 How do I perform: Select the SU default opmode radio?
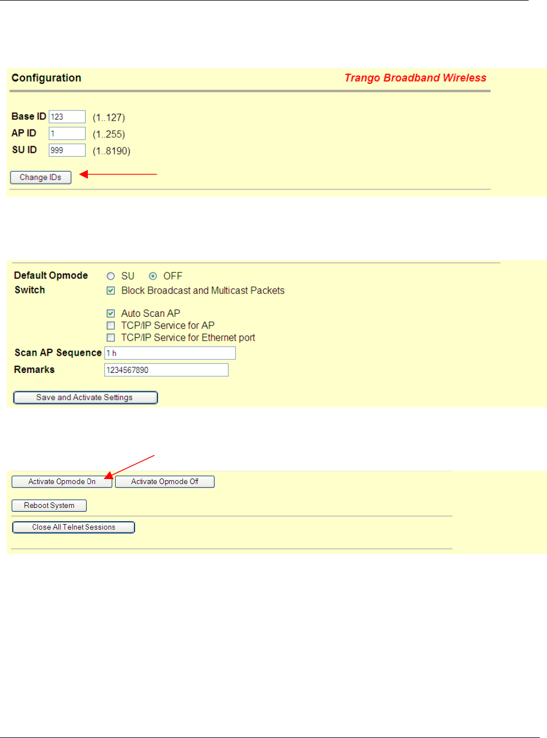[x=111, y=276]
